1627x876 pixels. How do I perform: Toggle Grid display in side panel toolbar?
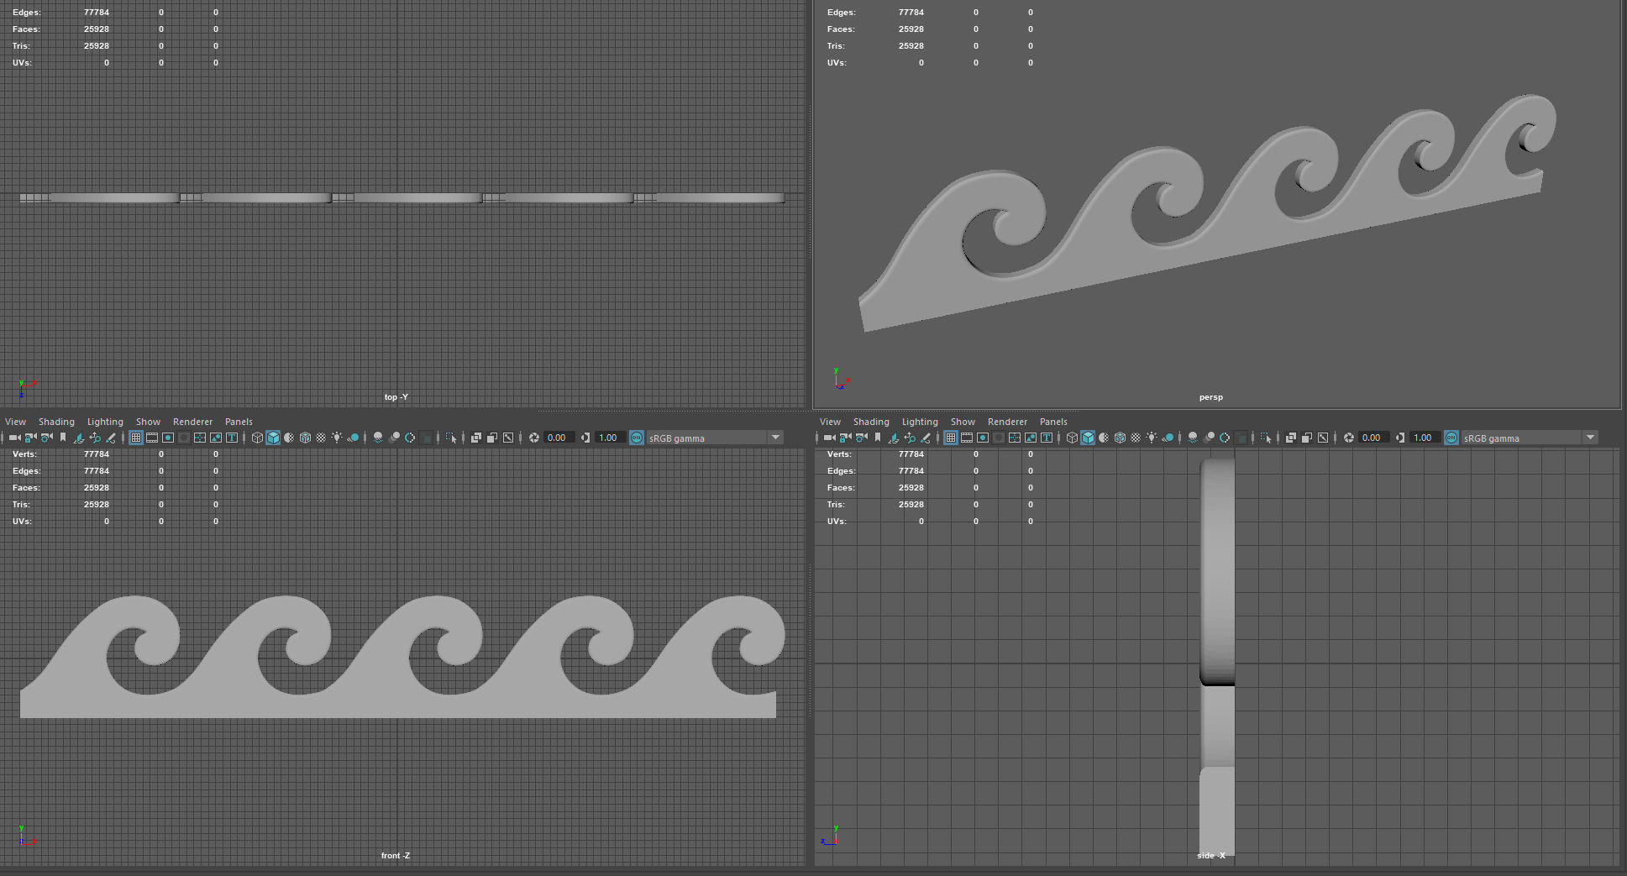click(951, 438)
